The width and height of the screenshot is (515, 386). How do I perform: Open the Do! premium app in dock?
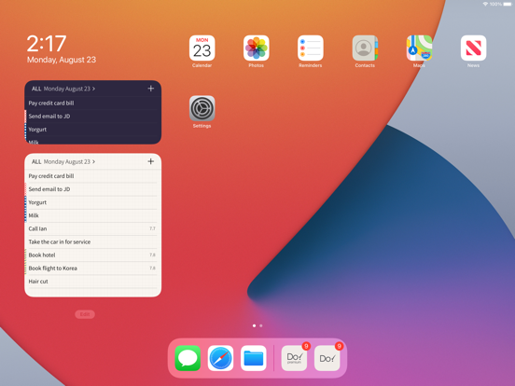pos(294,358)
